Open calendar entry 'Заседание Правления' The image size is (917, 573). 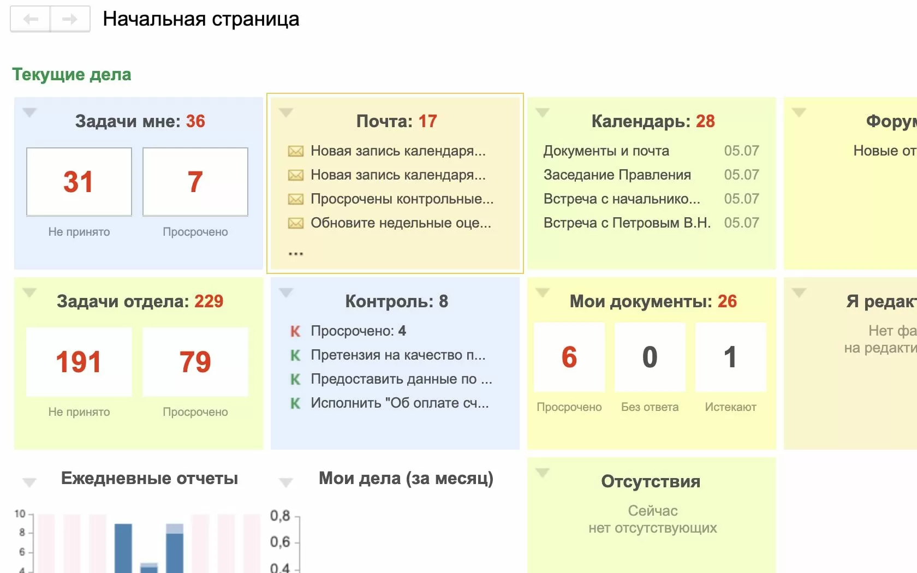click(x=617, y=175)
